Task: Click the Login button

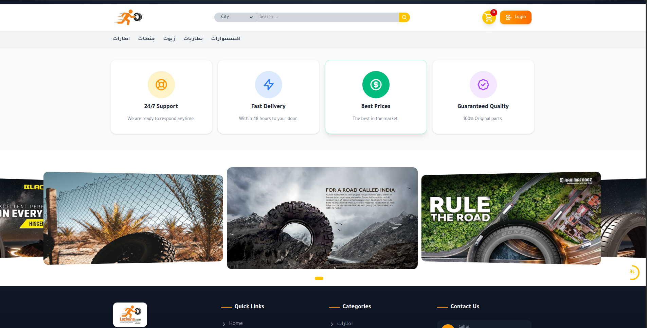Action: tap(516, 17)
